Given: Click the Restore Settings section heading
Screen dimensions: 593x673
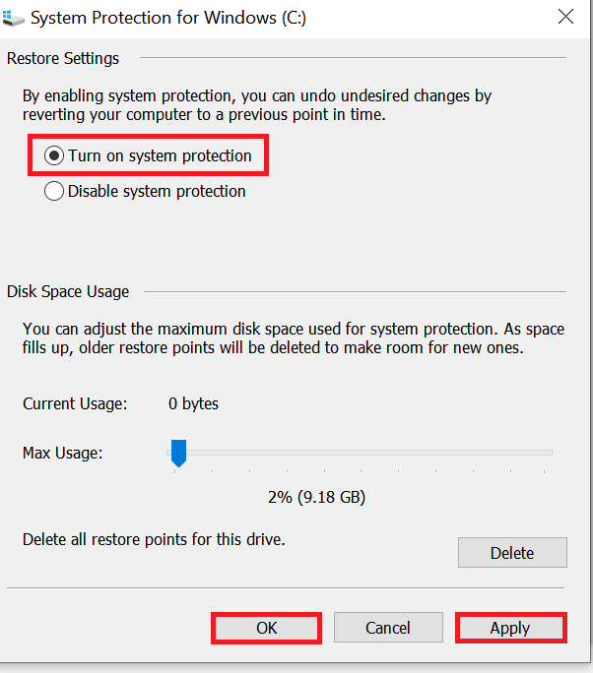Looking at the screenshot, I should 63,59.
